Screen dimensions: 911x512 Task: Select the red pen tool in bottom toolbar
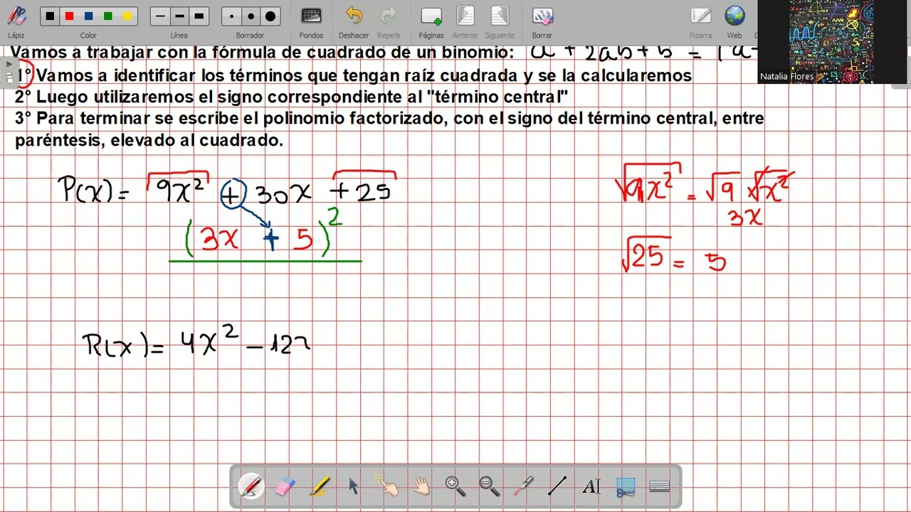click(251, 486)
